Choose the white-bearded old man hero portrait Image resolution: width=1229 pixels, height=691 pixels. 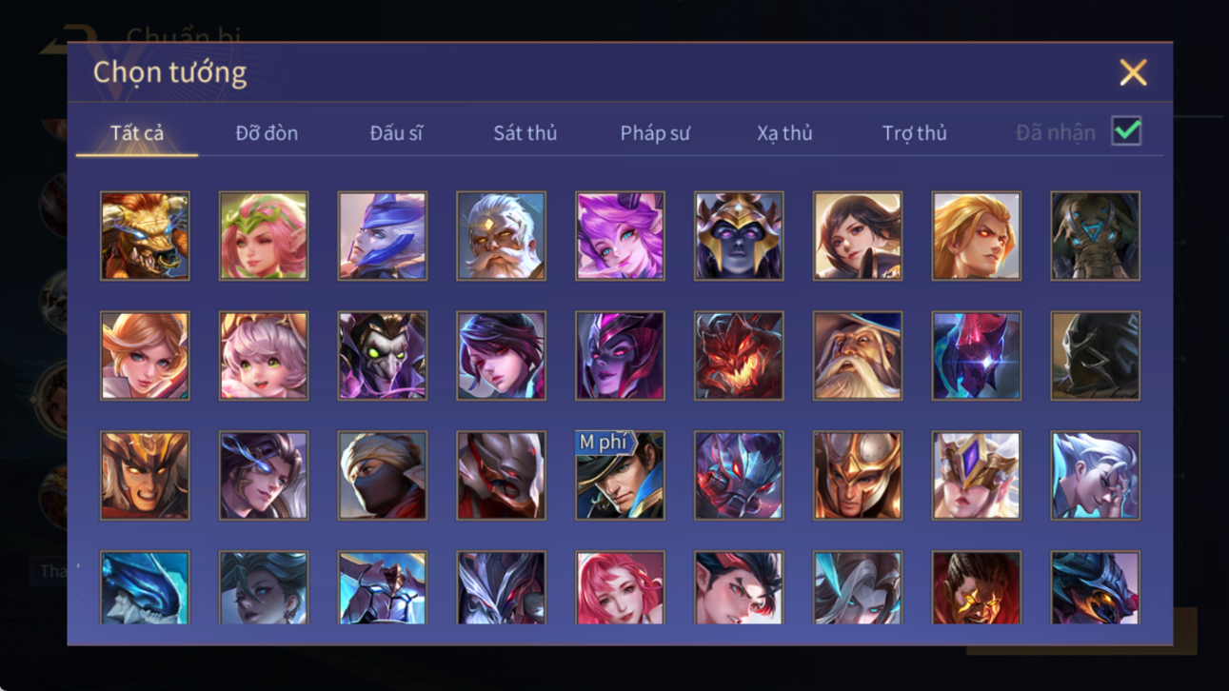click(x=501, y=236)
